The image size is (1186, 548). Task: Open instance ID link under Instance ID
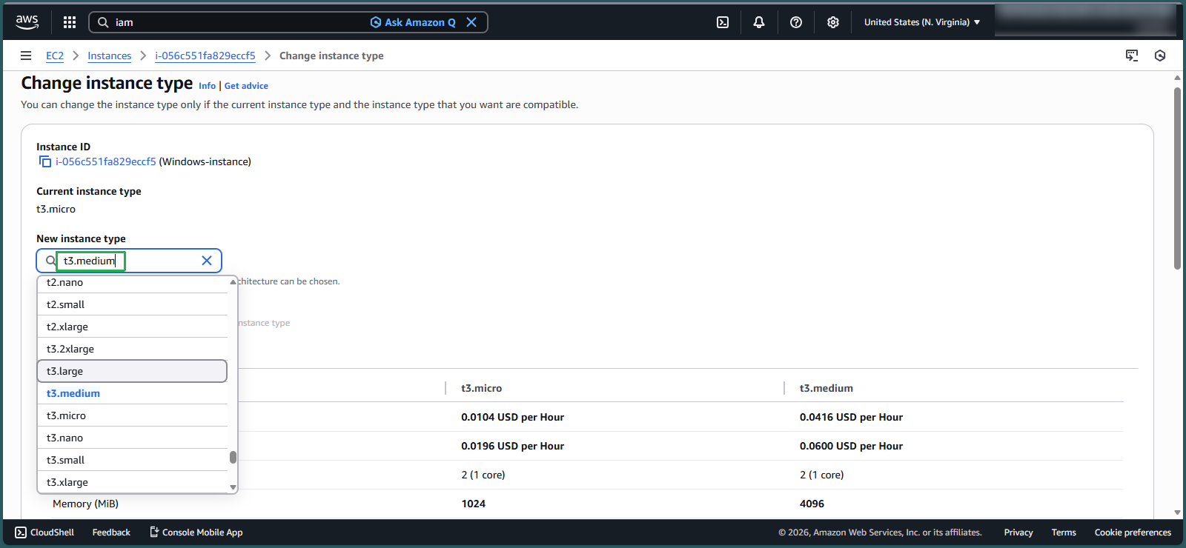point(106,161)
